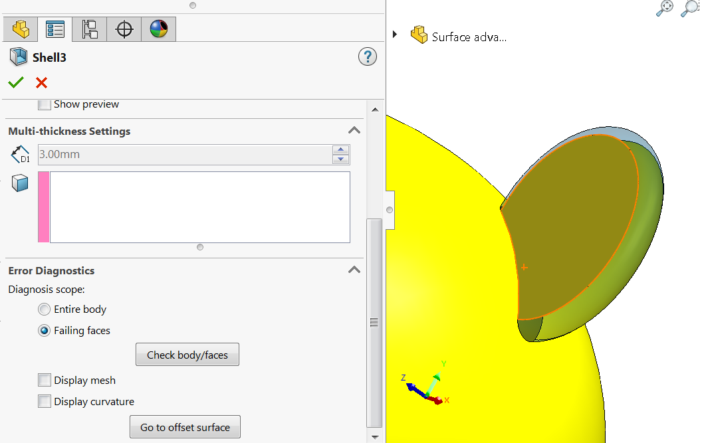
Task: Cancel Shell3 with the red X
Action: [42, 82]
